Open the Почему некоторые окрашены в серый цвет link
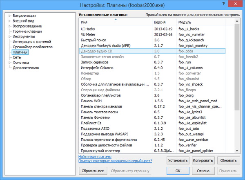This screenshot has height=180, width=245. [115, 161]
